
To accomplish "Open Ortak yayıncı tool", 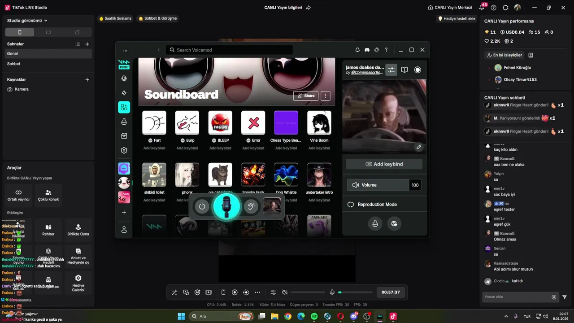I will point(18,195).
